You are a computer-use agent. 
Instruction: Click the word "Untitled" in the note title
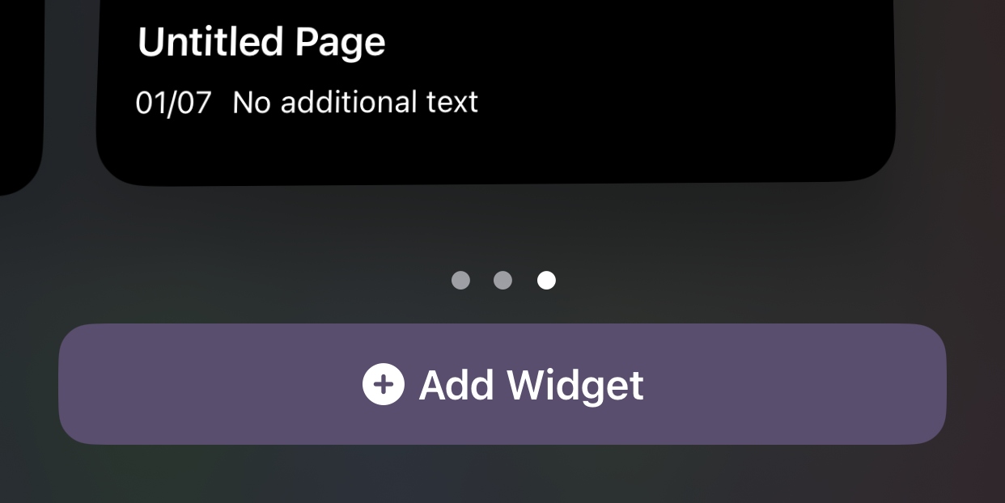pyautogui.click(x=210, y=42)
